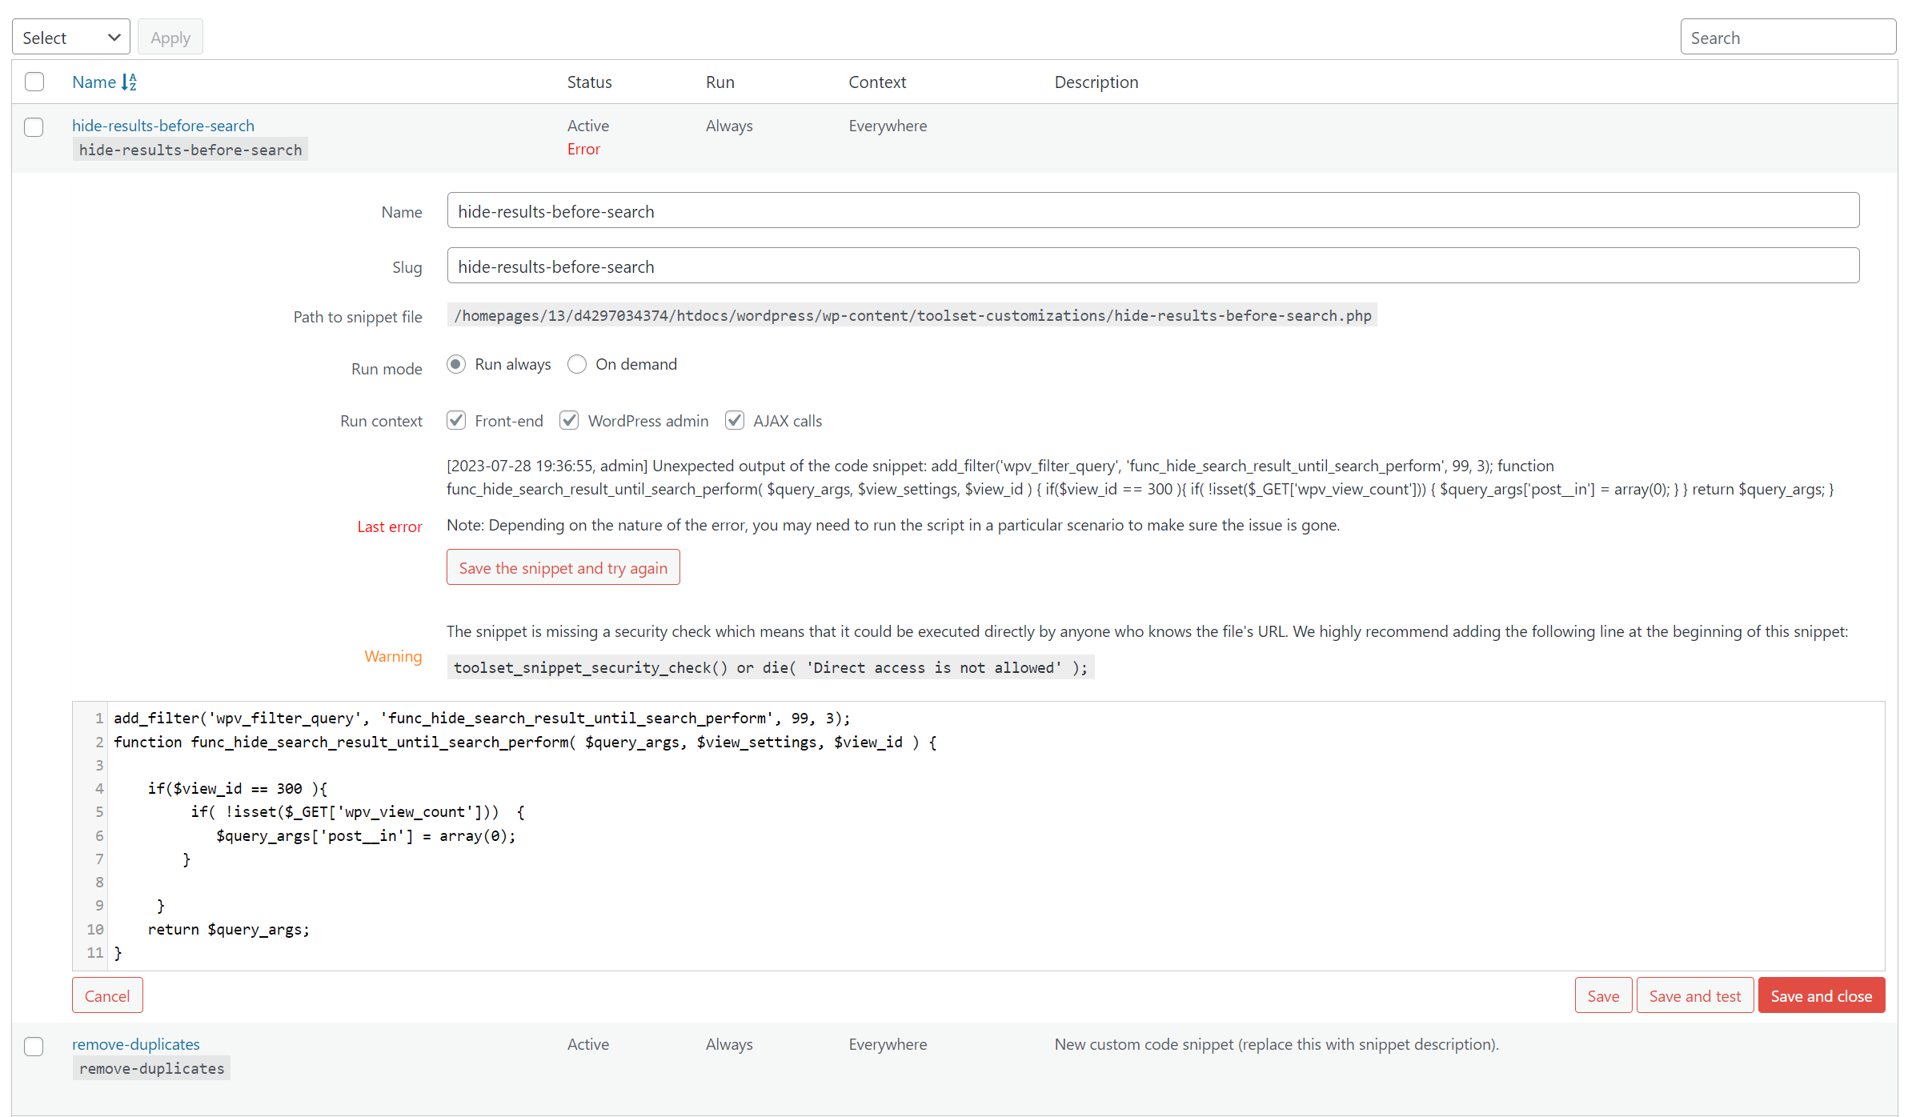Click Save the snippet and try again
The width and height of the screenshot is (1912, 1117).
(563, 567)
